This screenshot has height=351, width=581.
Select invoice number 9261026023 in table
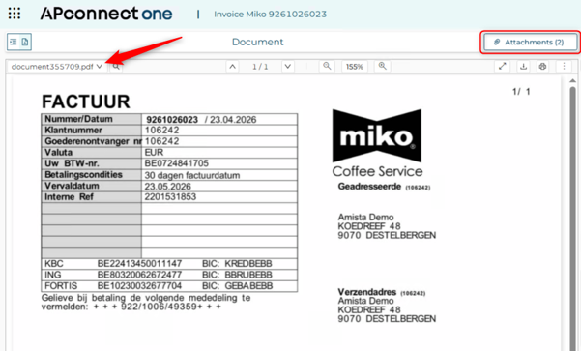172,120
